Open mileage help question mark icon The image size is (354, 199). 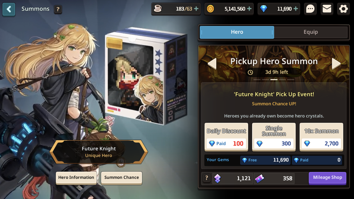pos(206,178)
